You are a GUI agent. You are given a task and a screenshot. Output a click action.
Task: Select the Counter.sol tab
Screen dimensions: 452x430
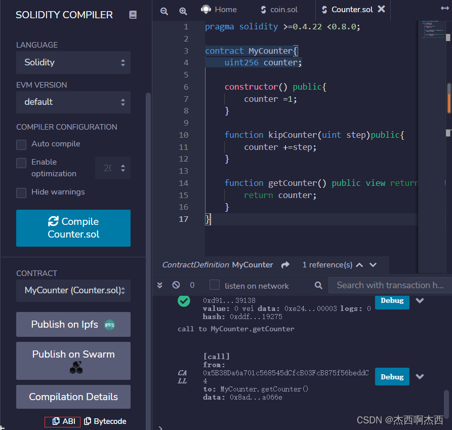click(x=347, y=10)
